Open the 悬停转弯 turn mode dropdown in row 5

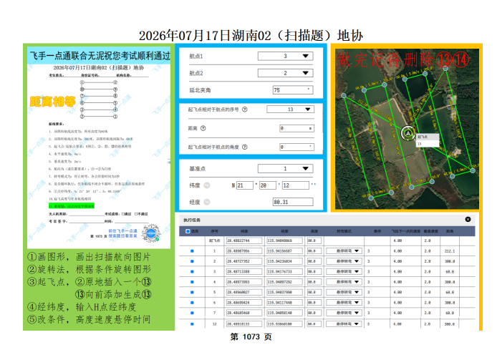coord(344,292)
